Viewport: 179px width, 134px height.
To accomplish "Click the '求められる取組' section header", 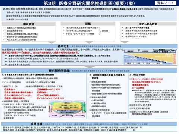I will (x=148, y=24).
